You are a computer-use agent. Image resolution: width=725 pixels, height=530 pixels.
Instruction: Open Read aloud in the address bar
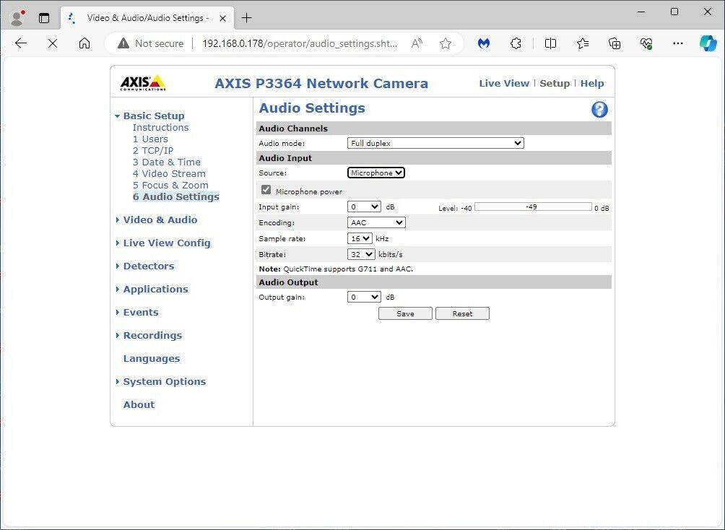pyautogui.click(x=417, y=43)
